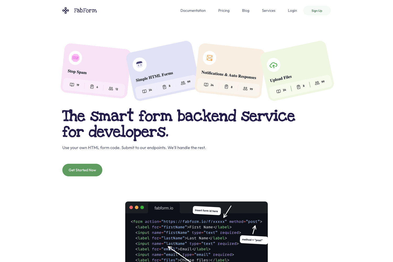This screenshot has width=393, height=262.
Task: Open the Pricing page
Action: [224, 10]
